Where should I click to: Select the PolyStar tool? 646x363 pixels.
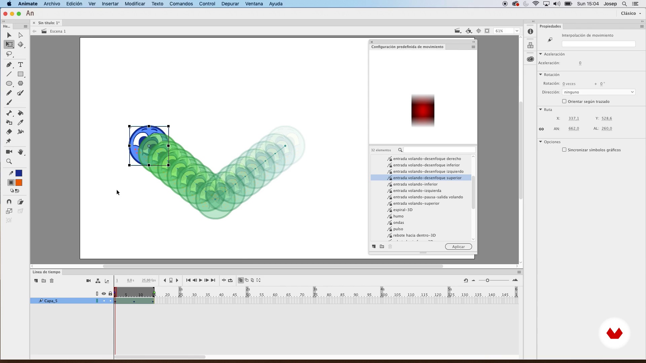[x=21, y=83]
